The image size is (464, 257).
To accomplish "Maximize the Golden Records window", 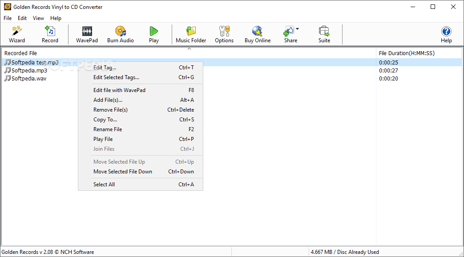I will point(432,7).
